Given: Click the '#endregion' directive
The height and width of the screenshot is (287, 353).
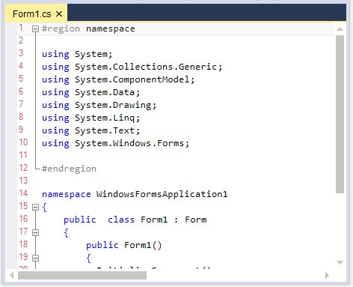Looking at the screenshot, I should 69,169.
